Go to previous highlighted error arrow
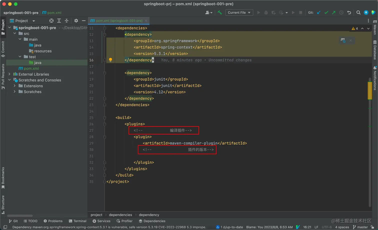The width and height of the screenshot is (378, 230). click(x=362, y=28)
